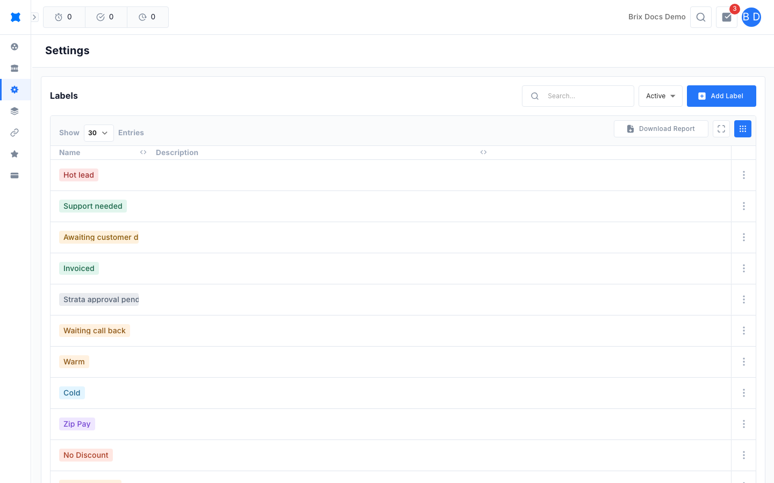Open the chain link icon in sidebar
The width and height of the screenshot is (774, 483).
[15, 133]
